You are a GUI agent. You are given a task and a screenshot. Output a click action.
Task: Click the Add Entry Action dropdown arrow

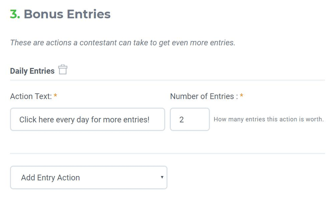pyautogui.click(x=162, y=177)
